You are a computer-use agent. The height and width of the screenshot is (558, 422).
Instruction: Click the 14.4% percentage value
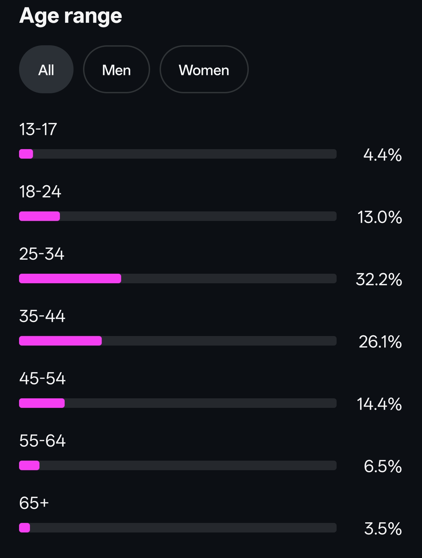click(379, 404)
